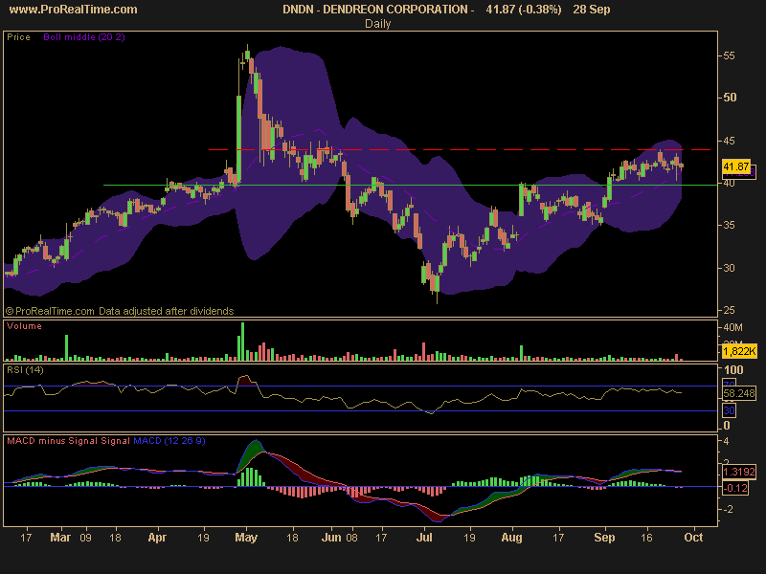
Task: Click the MACD minus Signal label
Action: coord(53,441)
